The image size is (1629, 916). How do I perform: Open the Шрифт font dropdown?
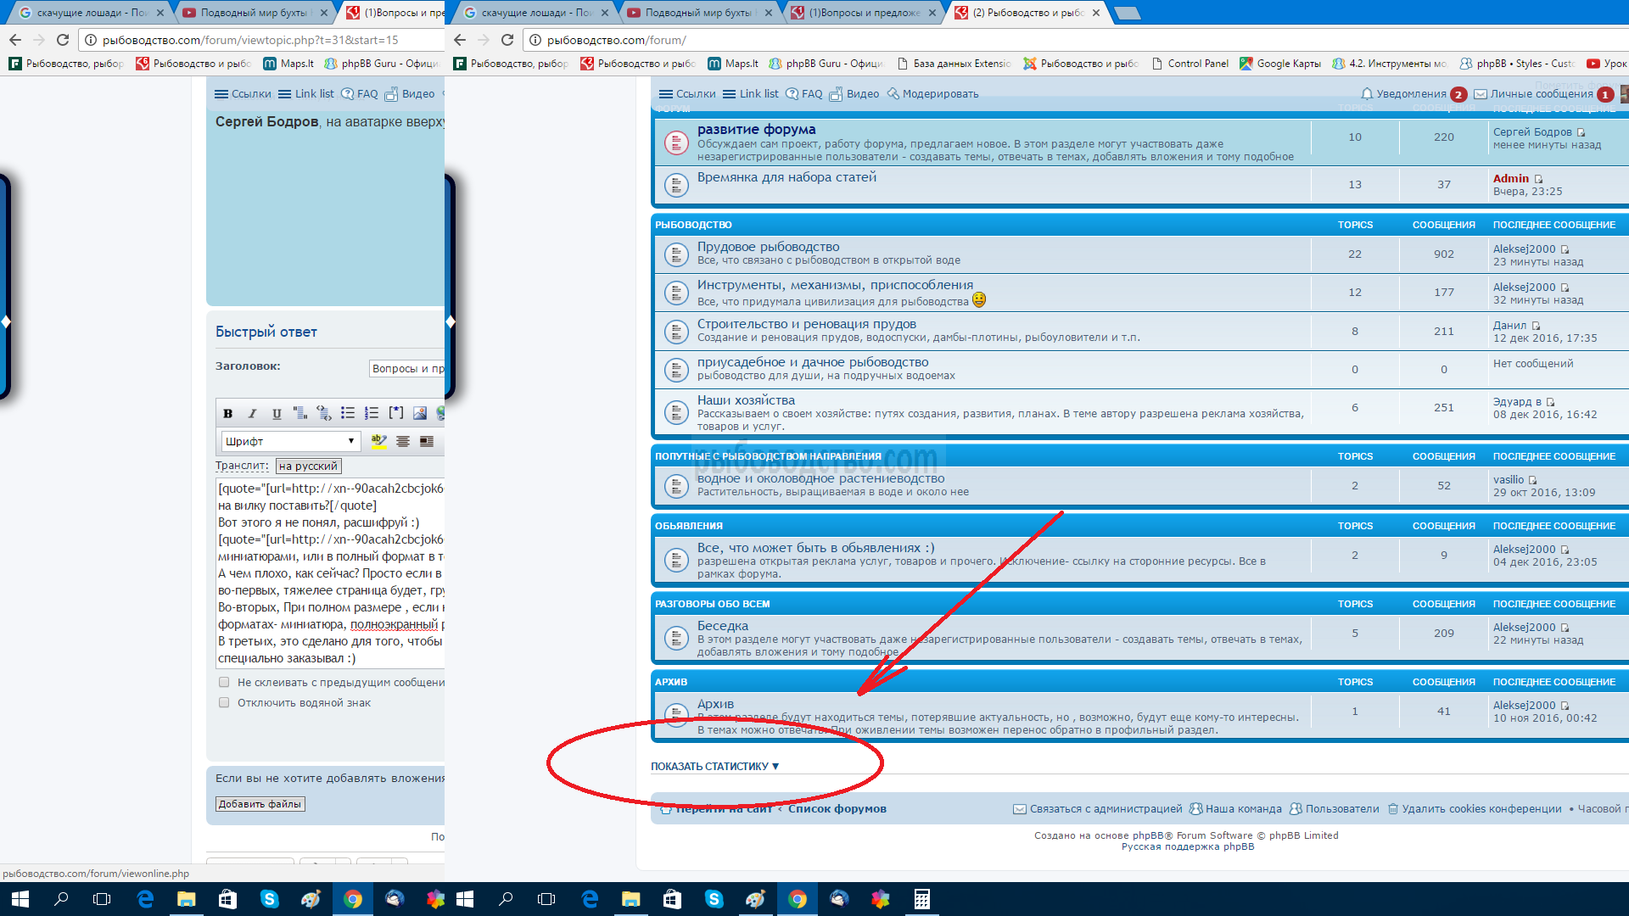(290, 441)
